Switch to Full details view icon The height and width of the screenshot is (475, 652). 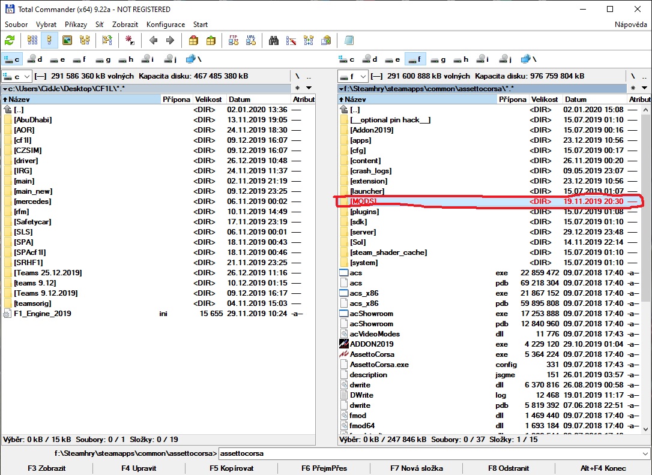[x=49, y=40]
